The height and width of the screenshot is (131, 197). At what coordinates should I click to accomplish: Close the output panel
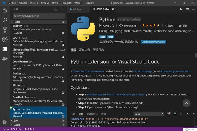click(x=194, y=114)
